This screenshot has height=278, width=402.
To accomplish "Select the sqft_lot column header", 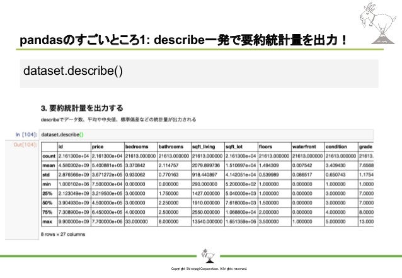I will click(x=234, y=147).
